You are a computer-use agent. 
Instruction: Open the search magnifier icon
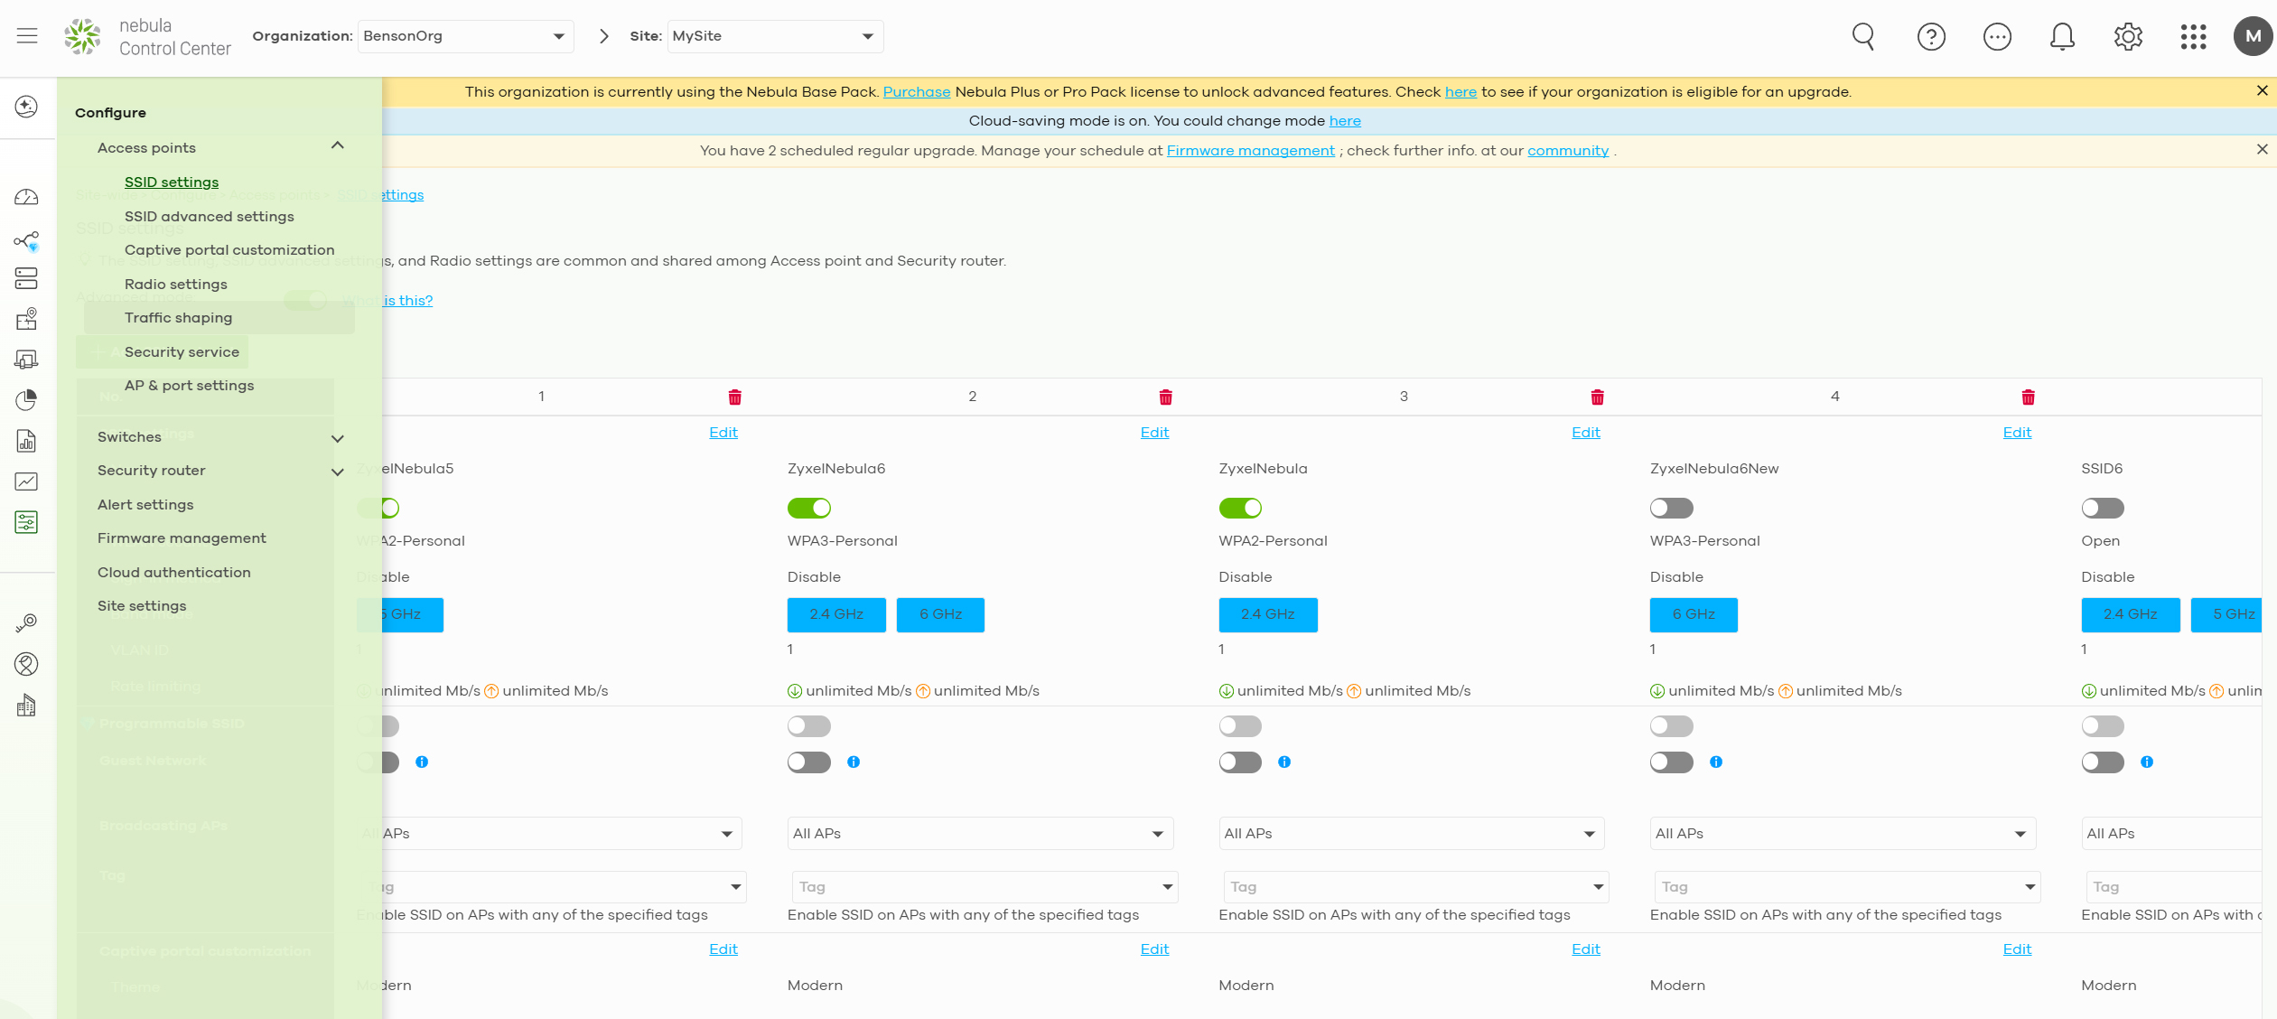pos(1863,36)
